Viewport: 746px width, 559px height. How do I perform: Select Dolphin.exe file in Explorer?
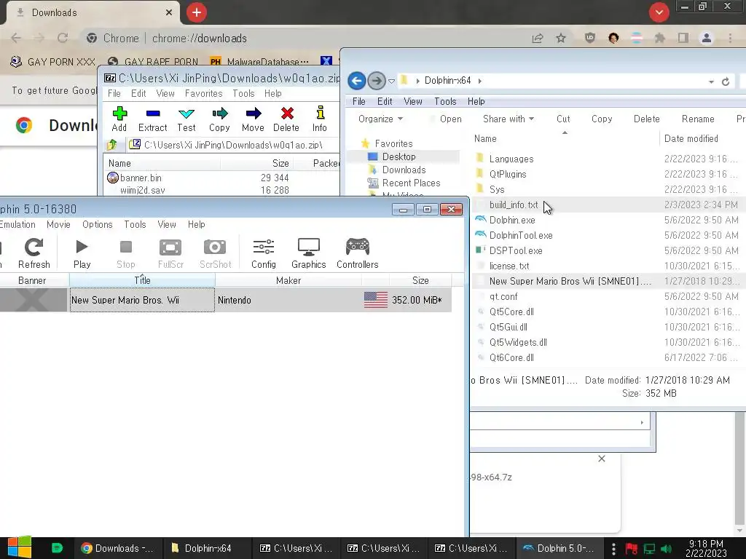tap(512, 220)
